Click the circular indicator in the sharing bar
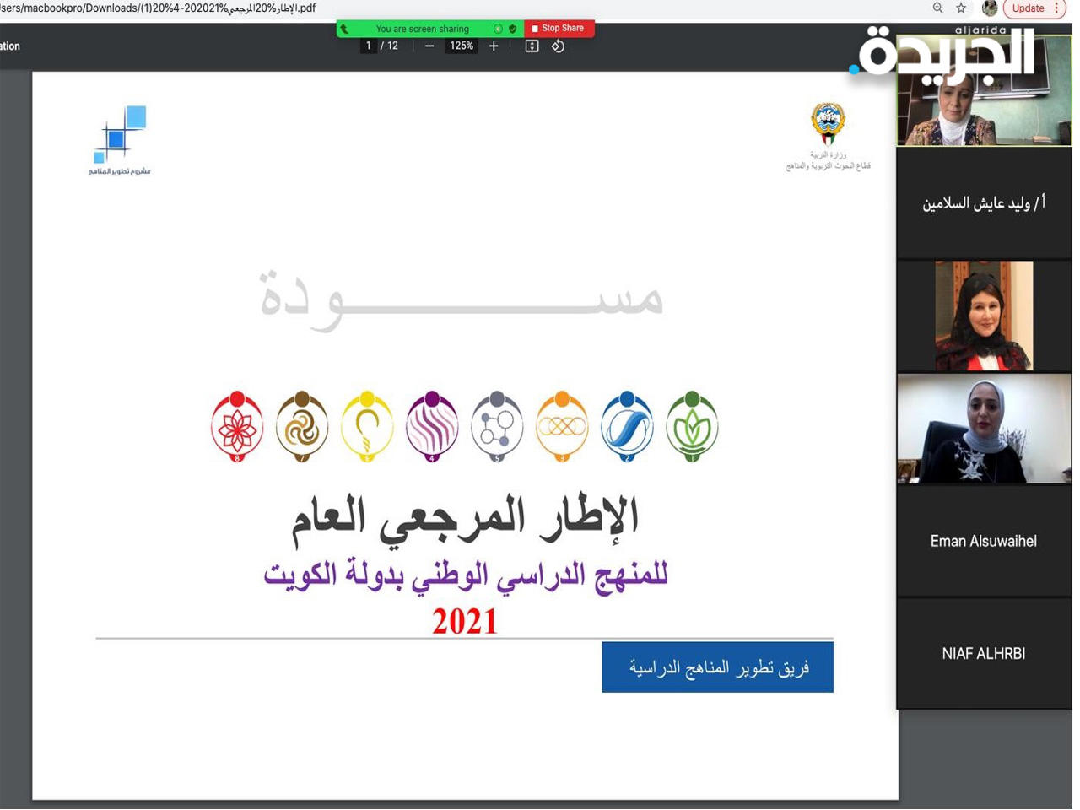Screen dimensions: 1080x810 pos(498,29)
